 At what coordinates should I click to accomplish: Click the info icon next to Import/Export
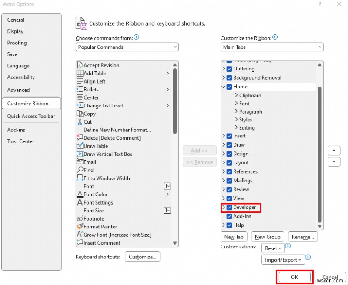pyautogui.click(x=308, y=258)
